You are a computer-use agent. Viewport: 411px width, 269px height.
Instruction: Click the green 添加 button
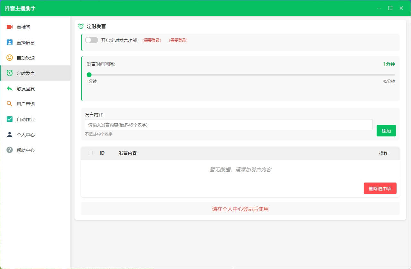coord(386,131)
